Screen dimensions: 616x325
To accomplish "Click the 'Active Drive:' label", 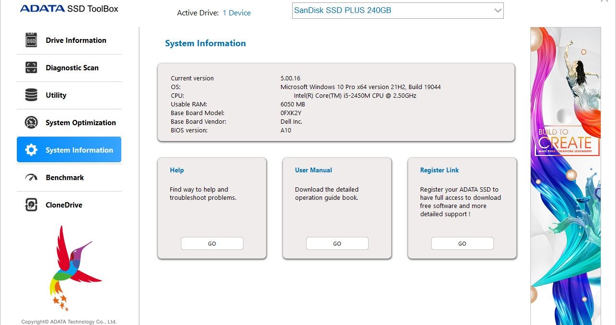I will tap(198, 13).
